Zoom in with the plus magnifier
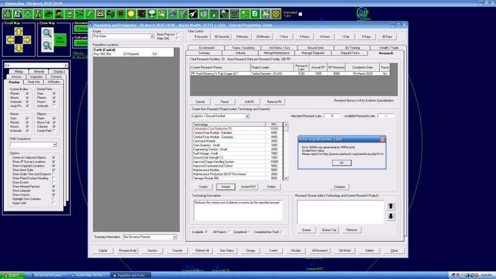Image resolution: width=496 pixels, height=279 pixels. pos(47,33)
